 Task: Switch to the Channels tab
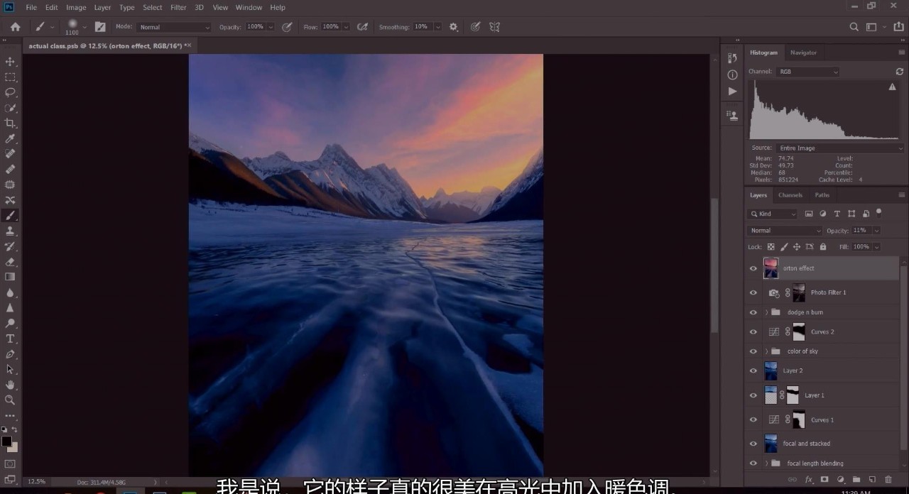(790, 195)
